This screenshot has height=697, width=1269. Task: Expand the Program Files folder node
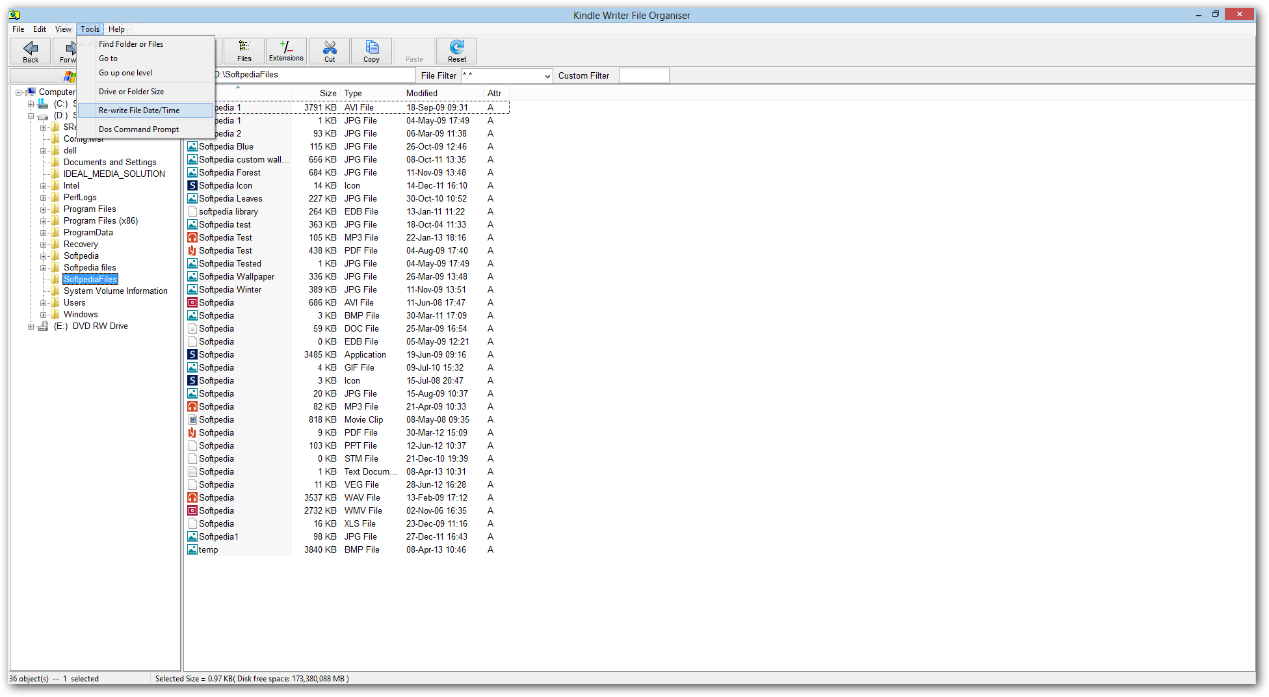point(43,209)
